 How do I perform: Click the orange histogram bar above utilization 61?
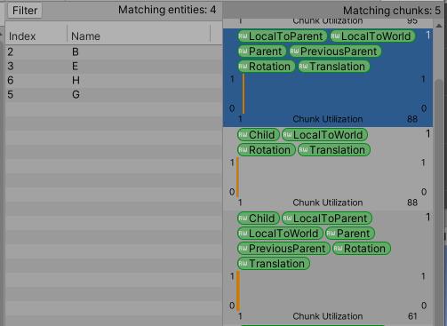pos(238,290)
